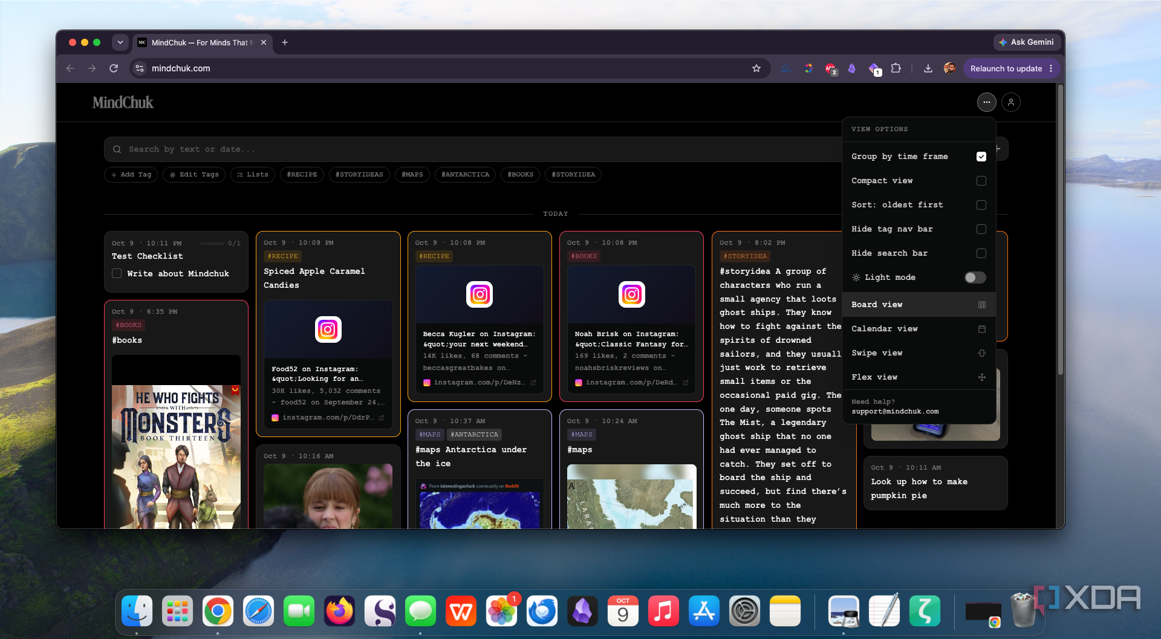
Task: Open external link icon on Noah Brisk card
Action: [x=686, y=383]
